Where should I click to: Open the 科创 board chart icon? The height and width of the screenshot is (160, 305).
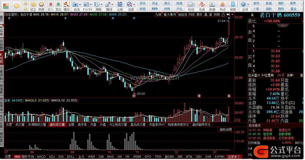[x=191, y=6]
